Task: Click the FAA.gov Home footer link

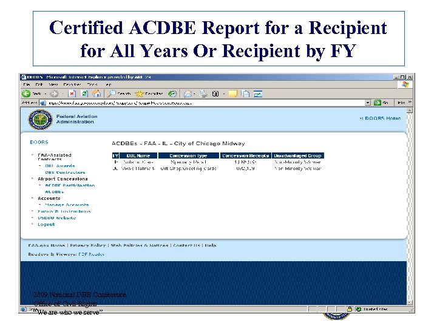Action: coord(47,245)
